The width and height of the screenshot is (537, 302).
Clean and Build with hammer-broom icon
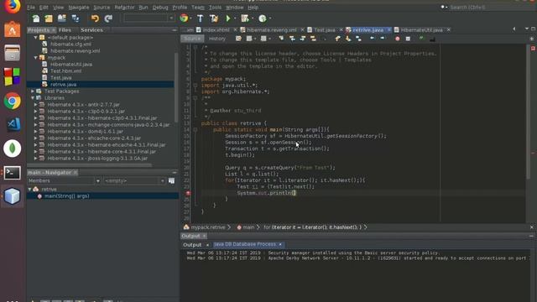click(x=214, y=18)
